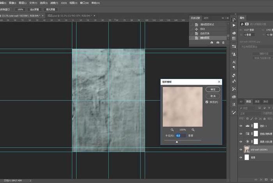Lock image pixels with brush lock icon
The image size is (273, 183).
tap(252, 119)
